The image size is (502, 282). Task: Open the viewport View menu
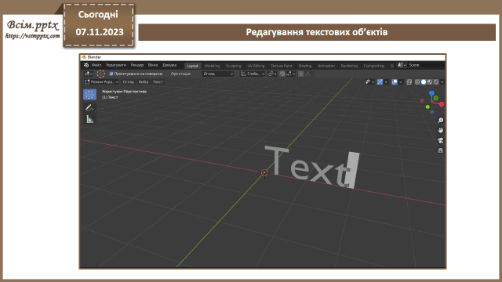coord(129,82)
